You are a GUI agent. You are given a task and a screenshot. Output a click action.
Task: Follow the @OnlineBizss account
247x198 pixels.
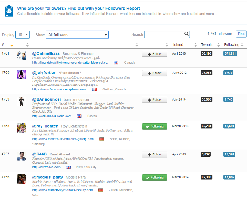point(155,54)
